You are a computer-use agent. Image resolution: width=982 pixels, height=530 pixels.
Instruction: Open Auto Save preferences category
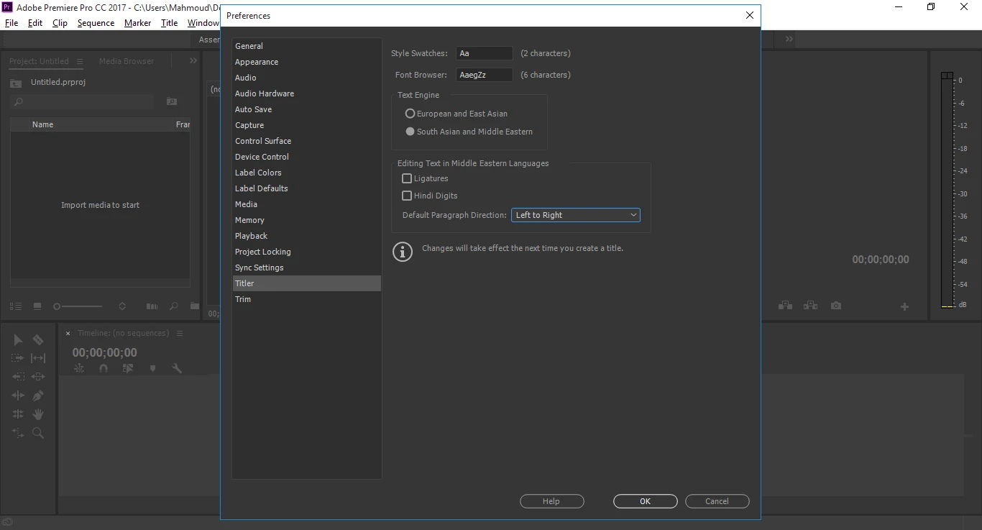306,109
